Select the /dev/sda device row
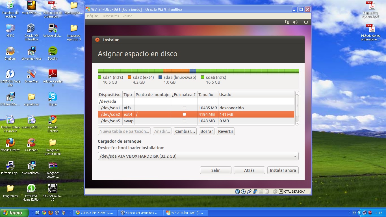 (196, 101)
